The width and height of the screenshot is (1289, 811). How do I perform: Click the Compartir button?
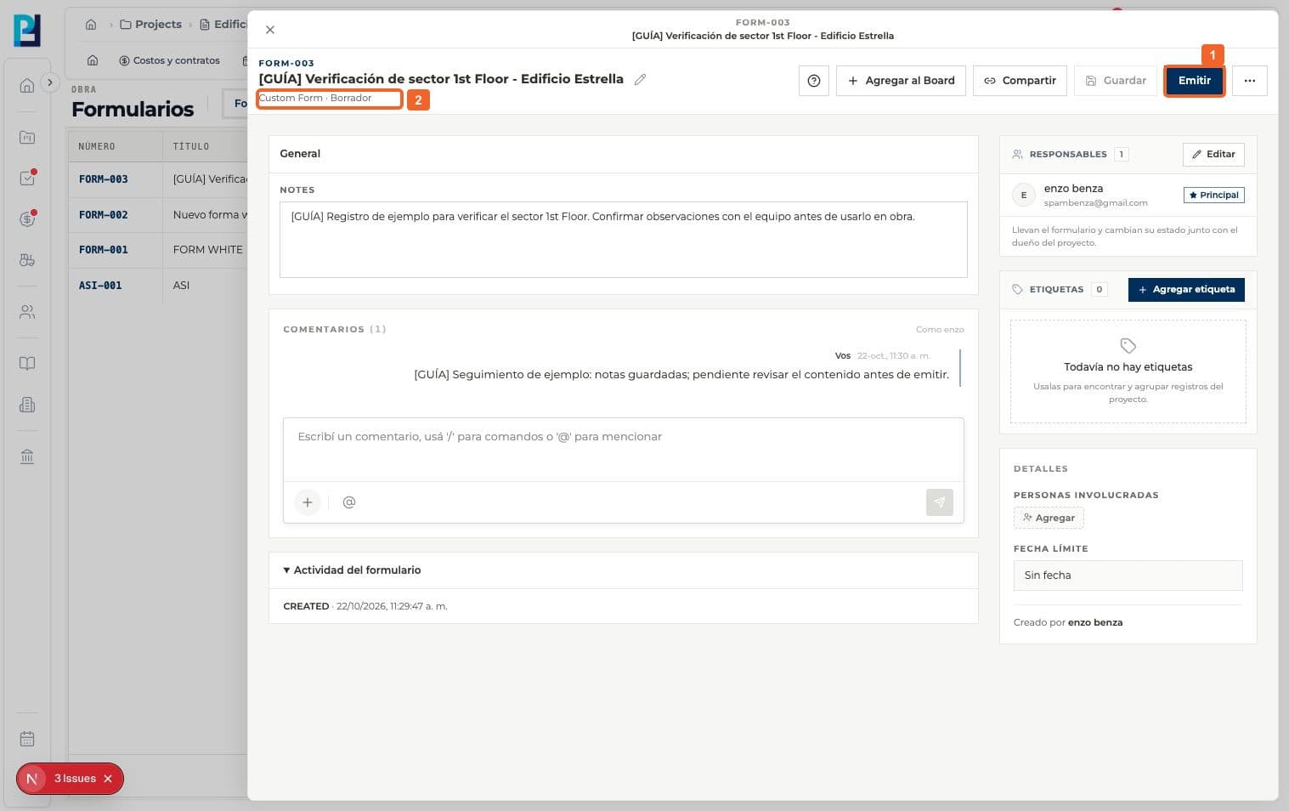coord(1020,81)
